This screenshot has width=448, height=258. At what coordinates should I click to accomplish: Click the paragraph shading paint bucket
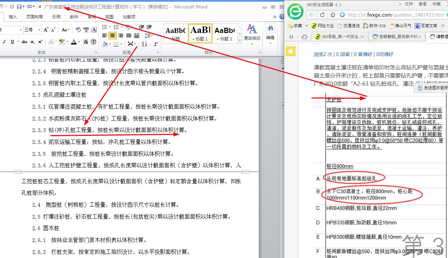pos(105,44)
